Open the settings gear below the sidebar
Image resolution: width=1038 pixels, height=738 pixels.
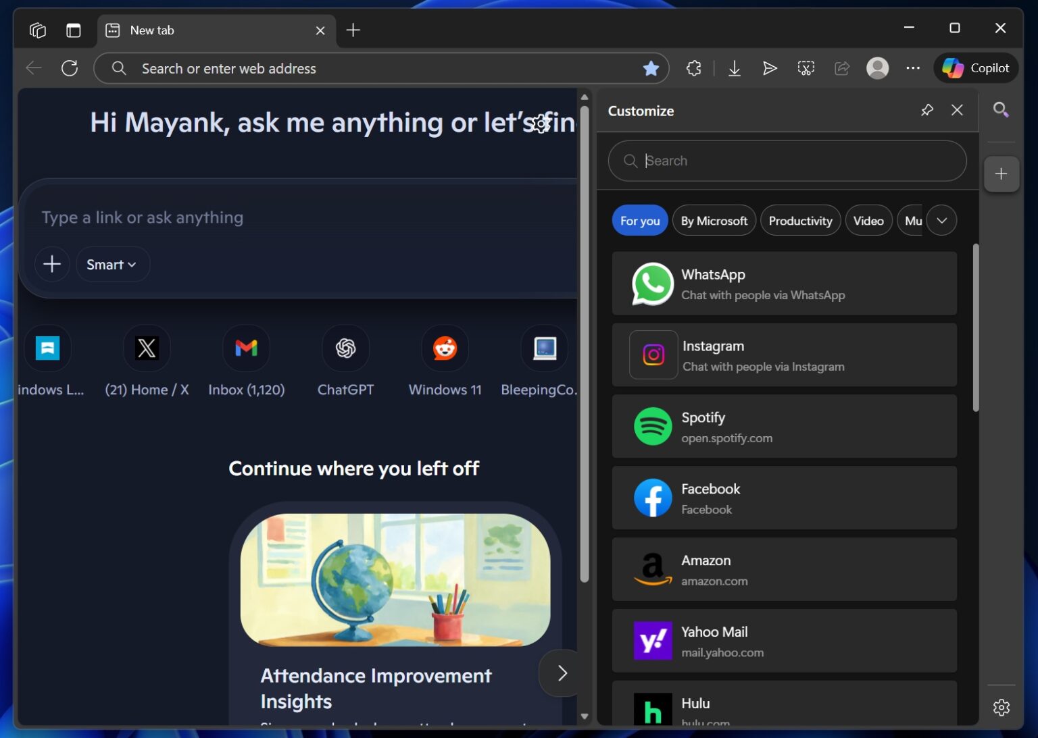1002,707
